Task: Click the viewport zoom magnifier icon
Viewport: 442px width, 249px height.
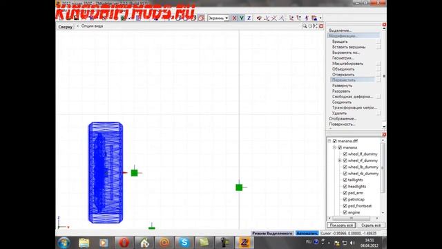Action: [305, 26]
